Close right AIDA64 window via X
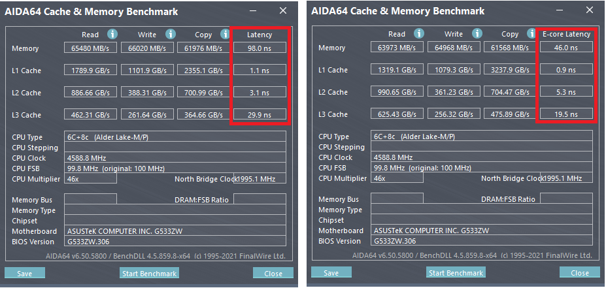This screenshot has height=288, width=606. [x=590, y=10]
